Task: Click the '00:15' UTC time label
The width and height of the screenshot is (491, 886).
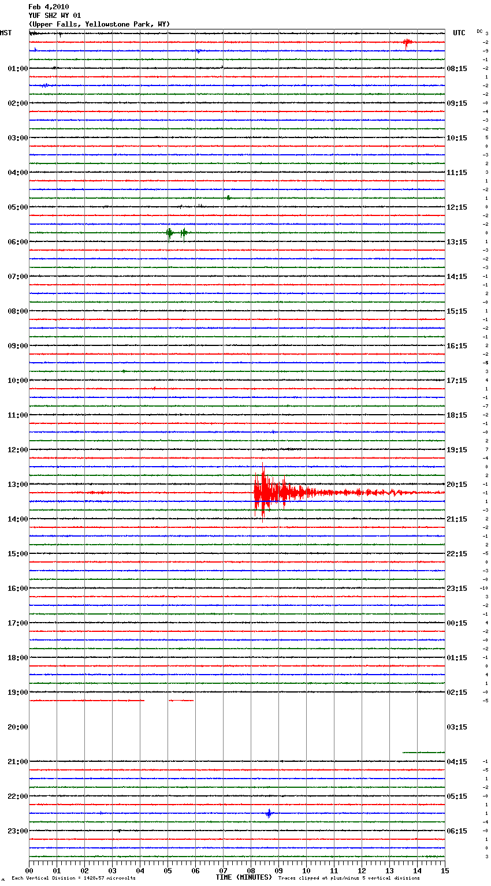Action: [x=457, y=623]
